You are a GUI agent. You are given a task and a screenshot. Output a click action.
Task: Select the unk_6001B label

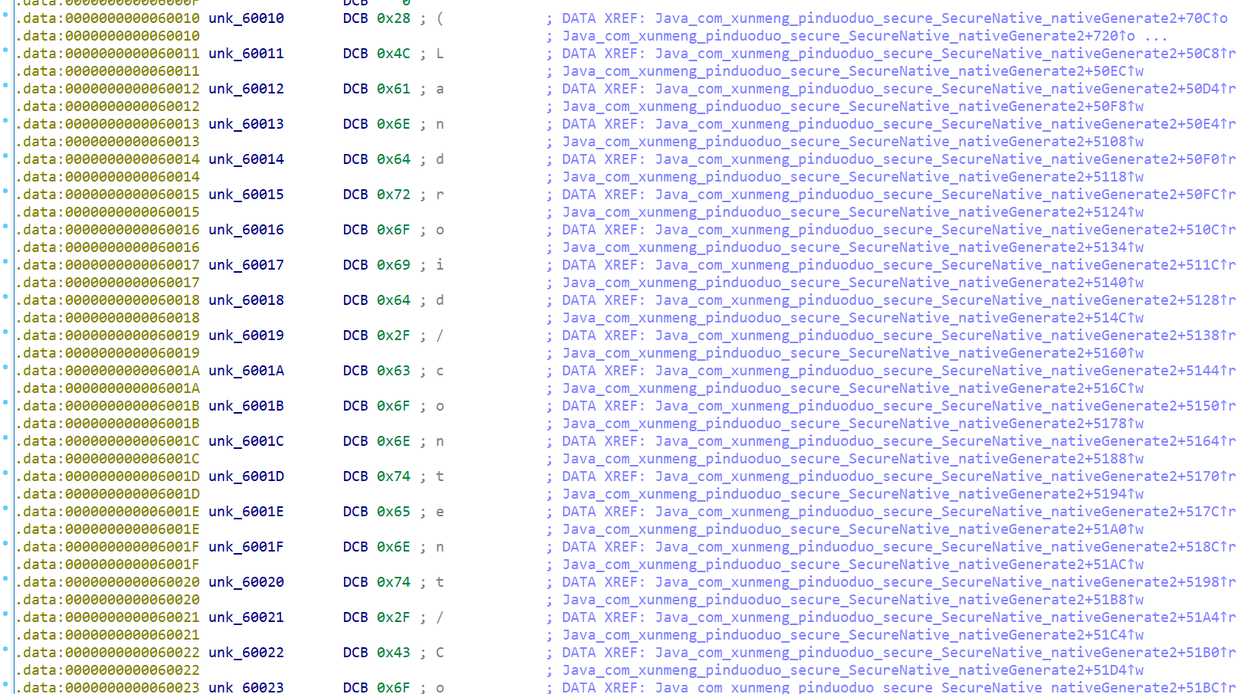(246, 406)
